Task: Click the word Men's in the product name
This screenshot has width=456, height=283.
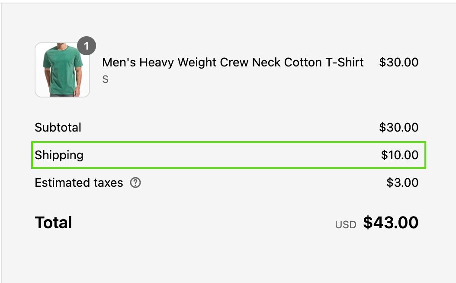Action: coord(119,63)
